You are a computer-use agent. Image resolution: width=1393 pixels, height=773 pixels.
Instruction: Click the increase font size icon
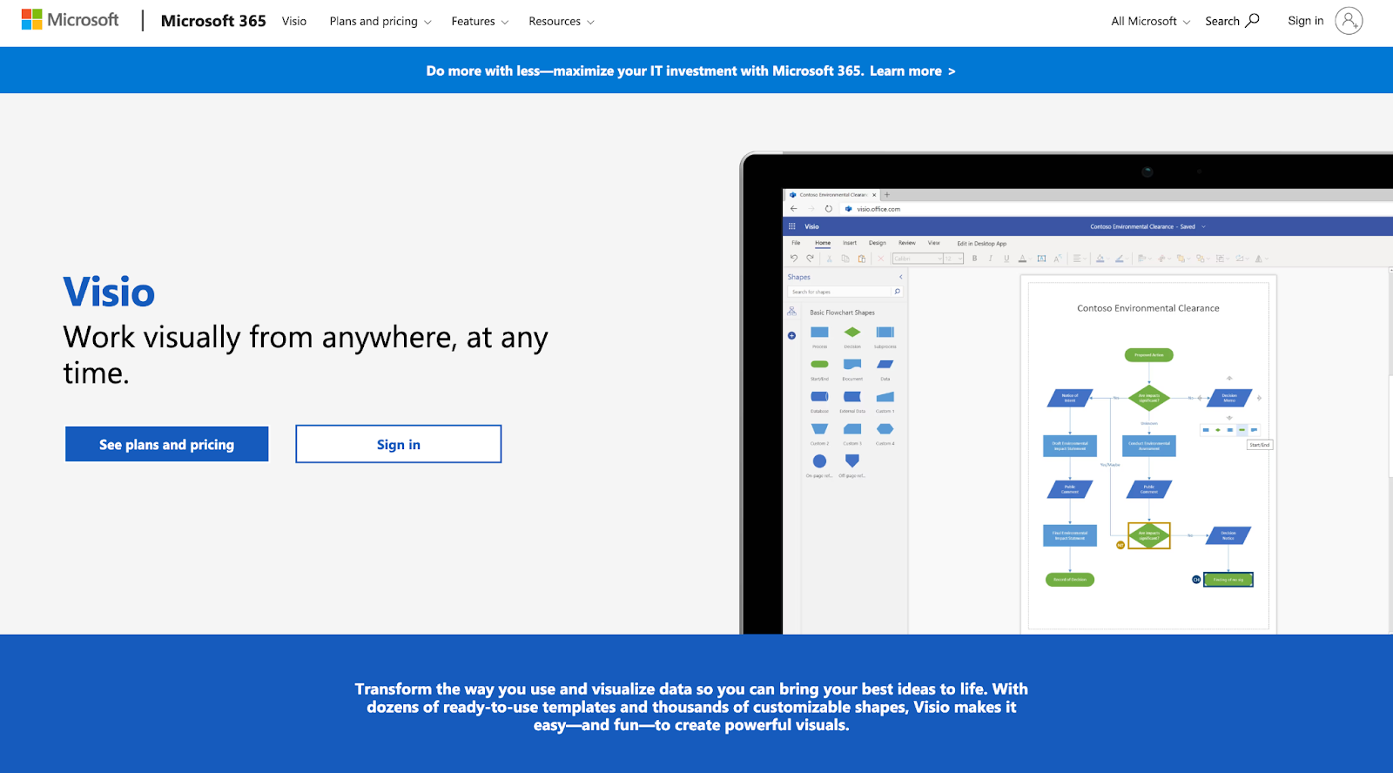tap(1058, 259)
